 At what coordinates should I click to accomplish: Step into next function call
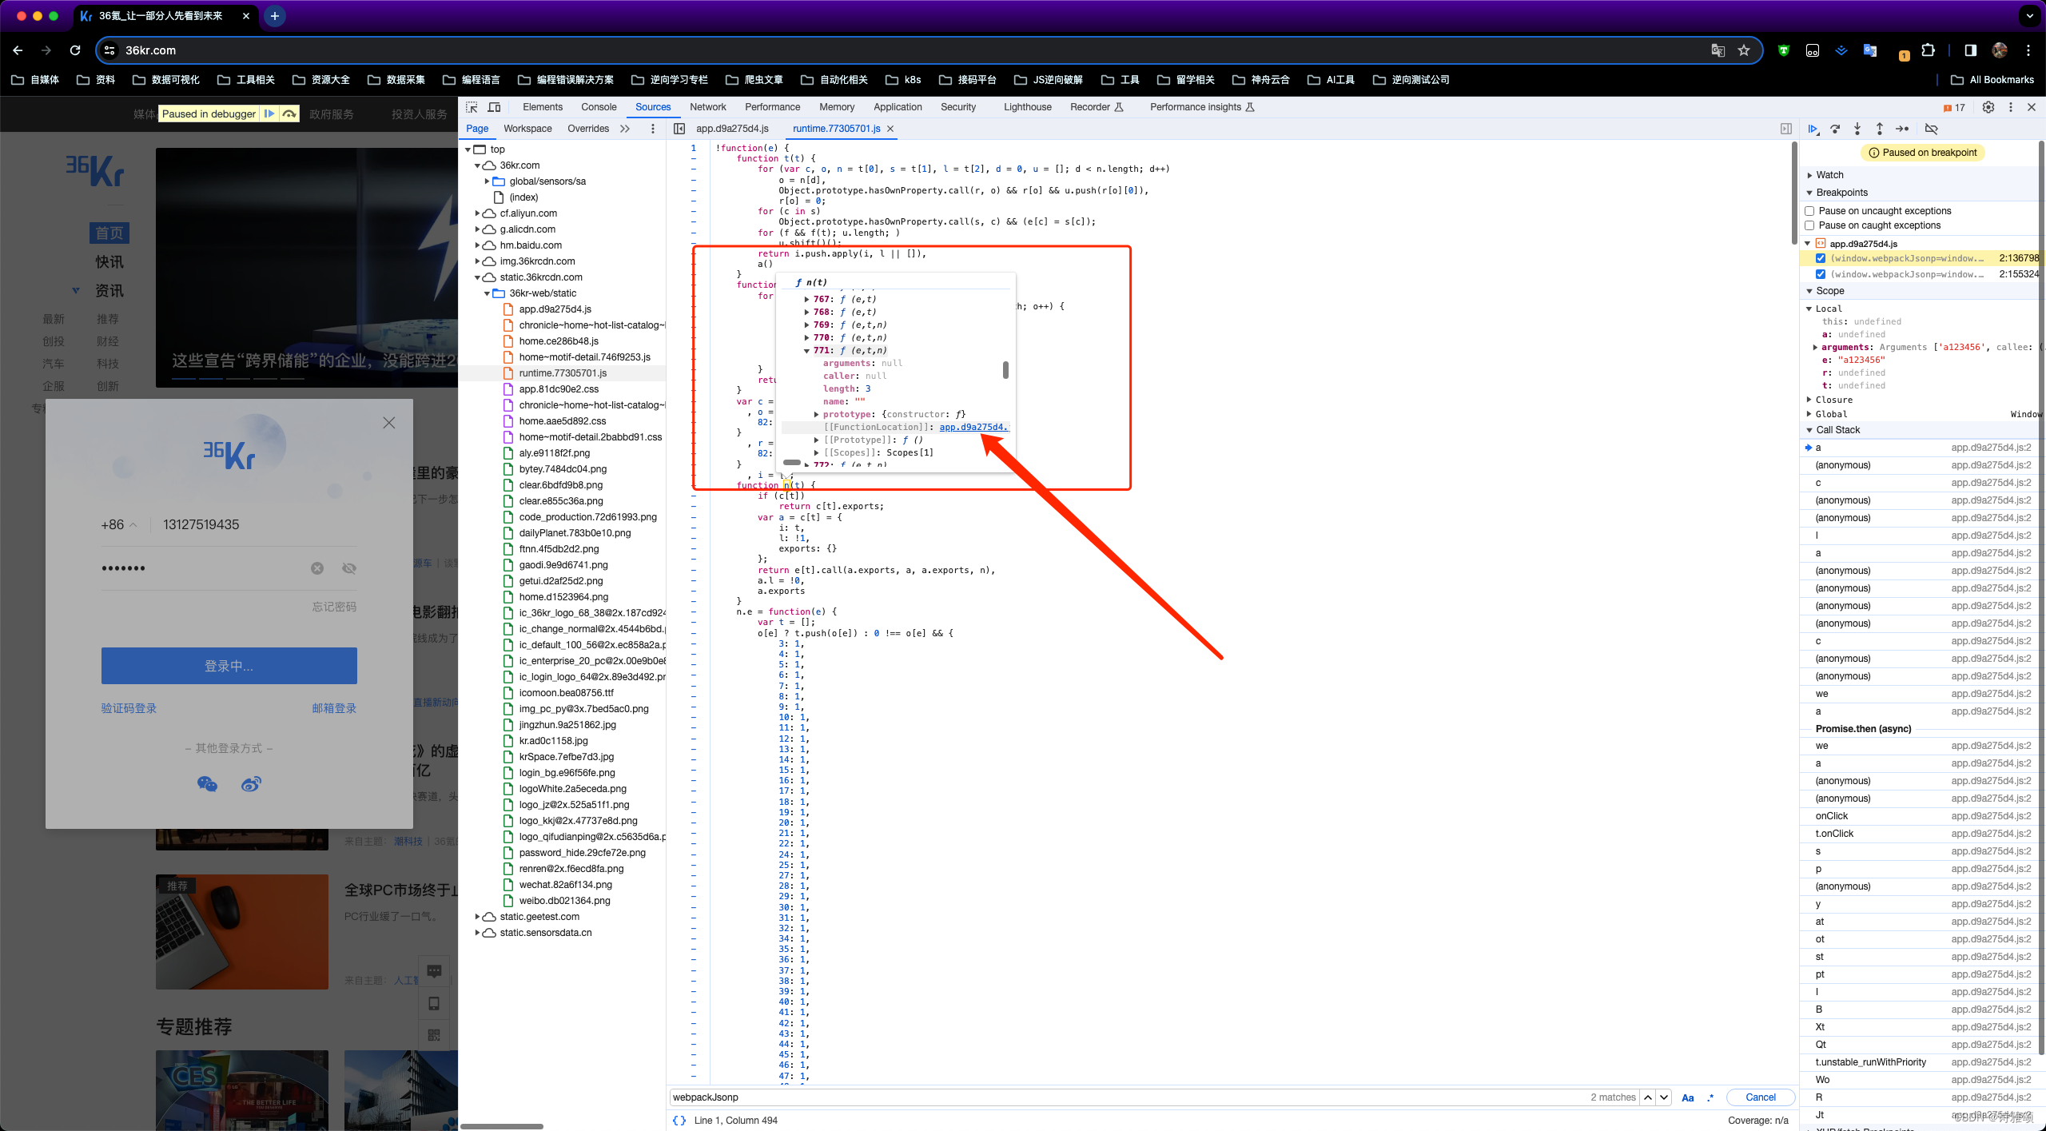[1857, 129]
